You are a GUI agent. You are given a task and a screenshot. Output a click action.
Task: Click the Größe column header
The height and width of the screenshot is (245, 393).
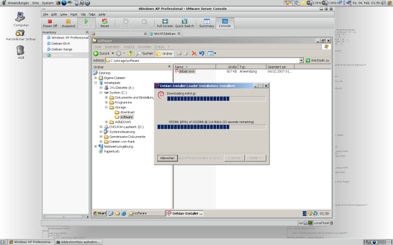tap(227, 67)
